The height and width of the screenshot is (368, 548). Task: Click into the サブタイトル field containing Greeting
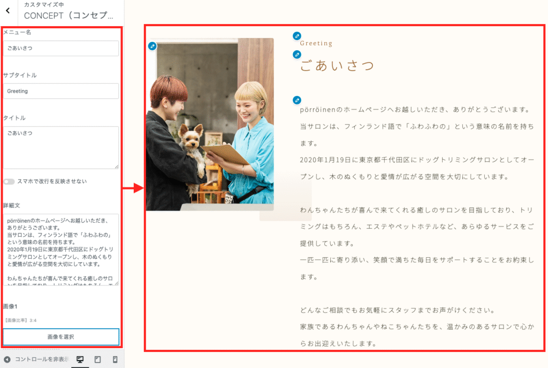coord(60,91)
